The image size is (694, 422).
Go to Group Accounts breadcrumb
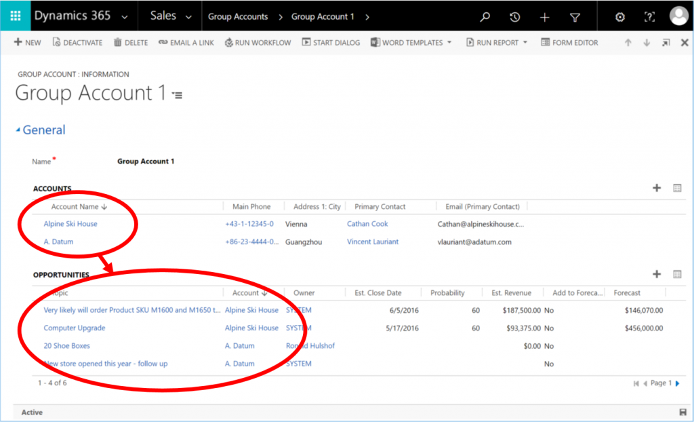[238, 16]
